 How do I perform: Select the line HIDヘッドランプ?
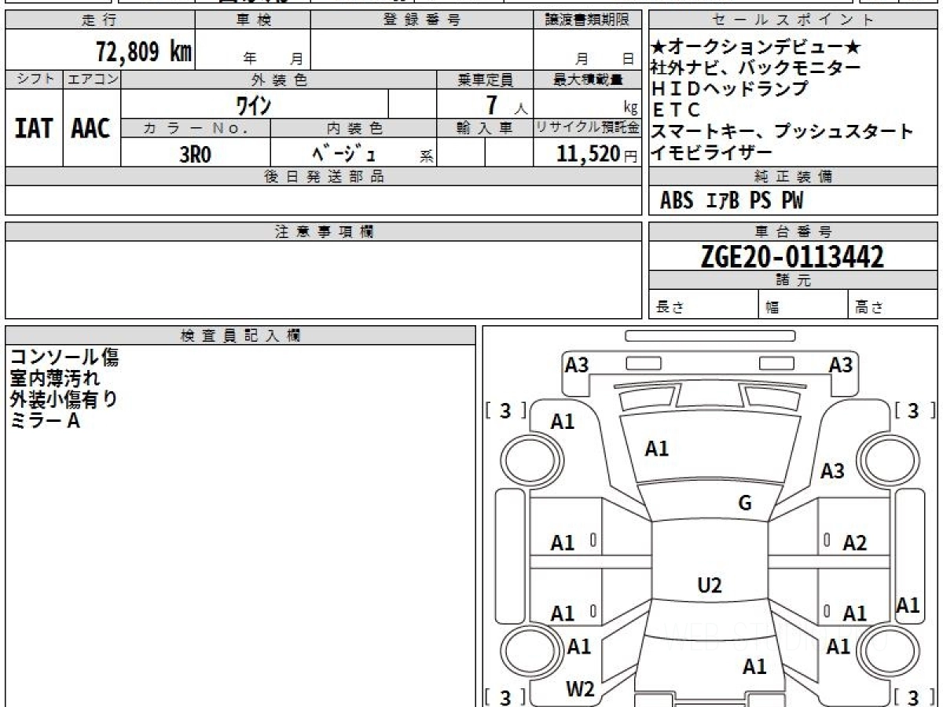[730, 89]
